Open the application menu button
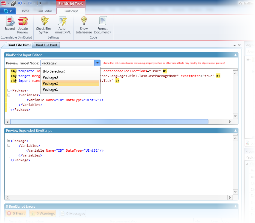 coord(8,11)
